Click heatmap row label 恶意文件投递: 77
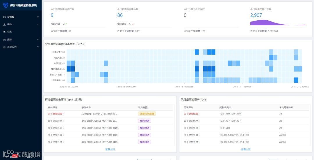Image resolution: width=314 pixels, height=160 pixels. (57, 75)
